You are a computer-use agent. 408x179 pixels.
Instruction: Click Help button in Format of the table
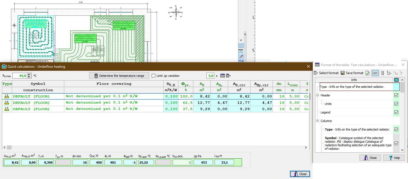click(x=394, y=158)
